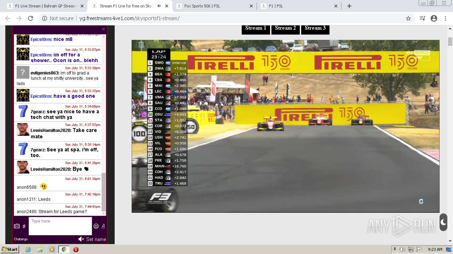Open the Chrome profile avatar menu
This screenshot has width=453, height=254.
pos(434,18)
